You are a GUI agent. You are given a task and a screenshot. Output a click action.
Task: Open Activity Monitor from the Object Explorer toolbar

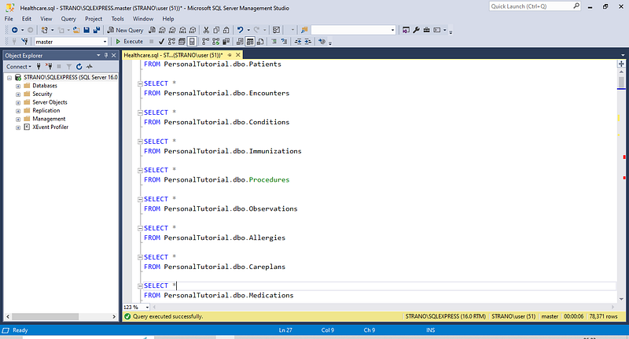[x=90, y=67]
